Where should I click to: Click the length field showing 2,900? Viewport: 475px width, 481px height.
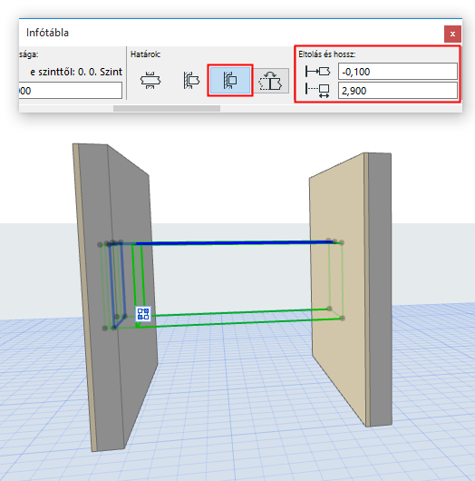pos(398,91)
